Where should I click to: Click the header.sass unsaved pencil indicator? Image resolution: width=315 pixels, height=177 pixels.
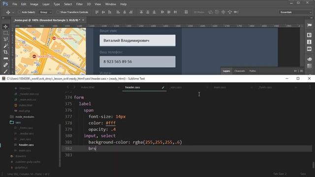tap(163, 88)
